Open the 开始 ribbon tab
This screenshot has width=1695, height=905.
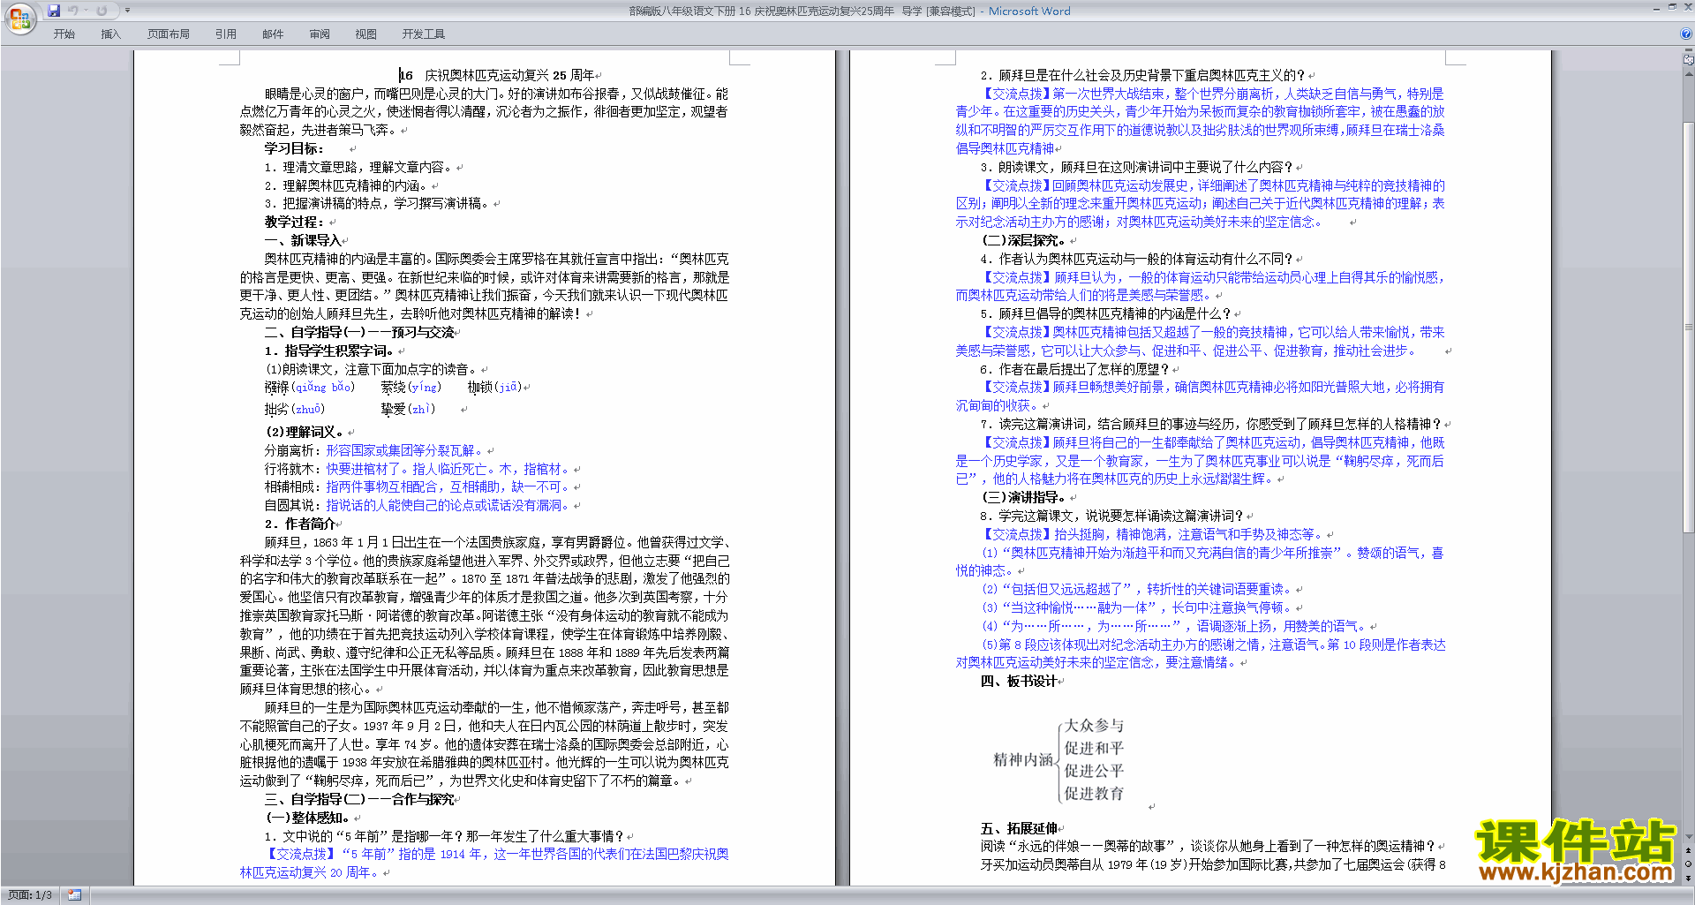tap(64, 34)
